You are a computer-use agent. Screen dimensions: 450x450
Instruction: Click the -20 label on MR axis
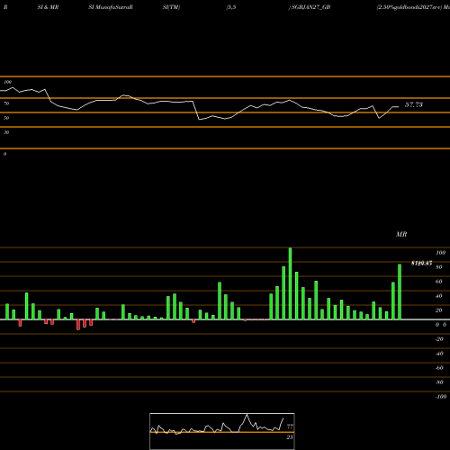pos(439,339)
